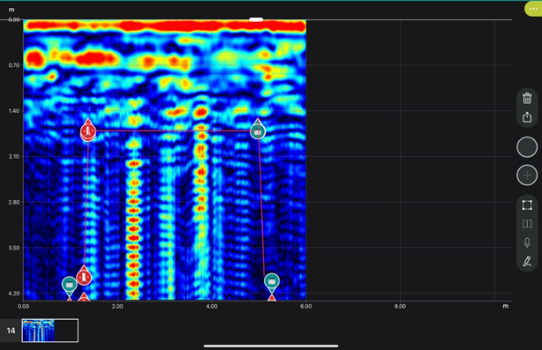
Task: Tap the split view bracket icon
Action: coord(527,224)
